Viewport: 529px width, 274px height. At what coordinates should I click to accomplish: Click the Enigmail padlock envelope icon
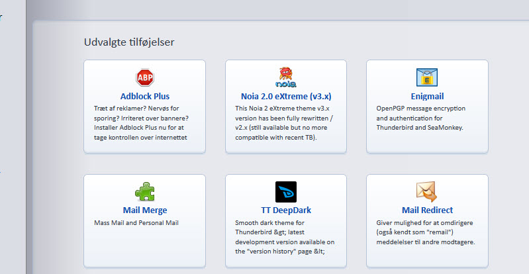tap(427, 77)
